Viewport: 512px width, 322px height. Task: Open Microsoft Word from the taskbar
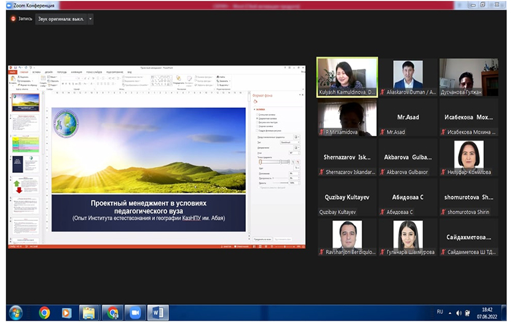tap(157, 312)
